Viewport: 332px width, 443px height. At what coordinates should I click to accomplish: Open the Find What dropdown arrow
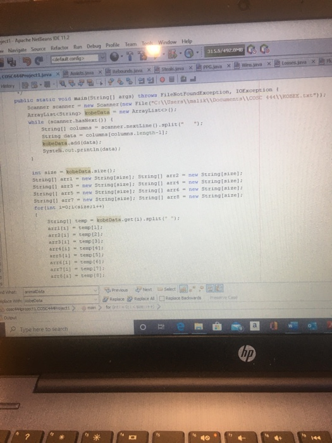click(95, 290)
